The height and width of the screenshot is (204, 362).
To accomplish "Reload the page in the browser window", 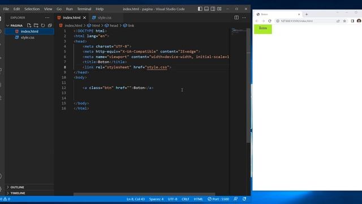I will click(269, 21).
